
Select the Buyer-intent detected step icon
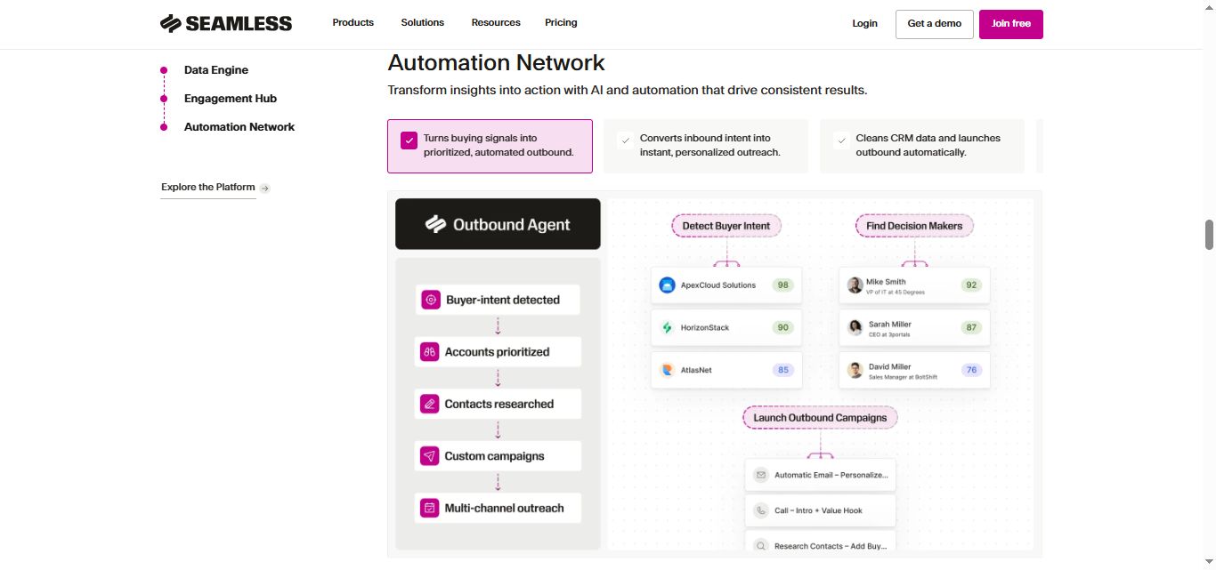(430, 300)
